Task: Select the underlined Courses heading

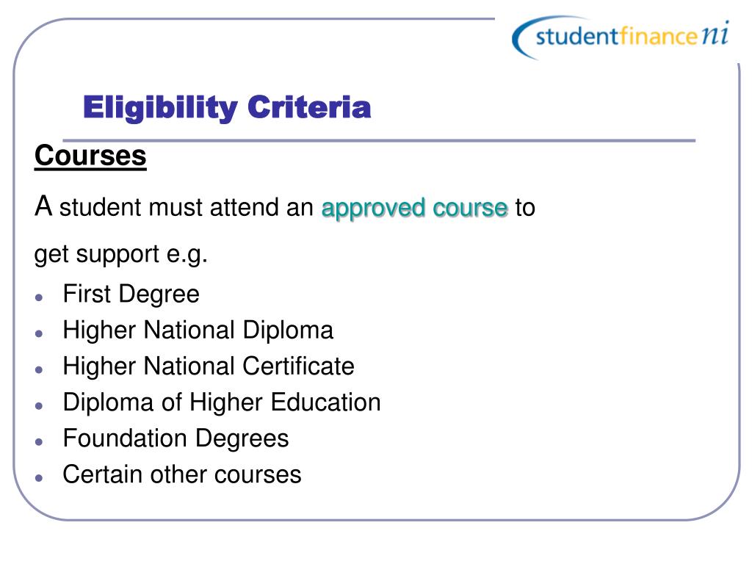Action: [90, 156]
